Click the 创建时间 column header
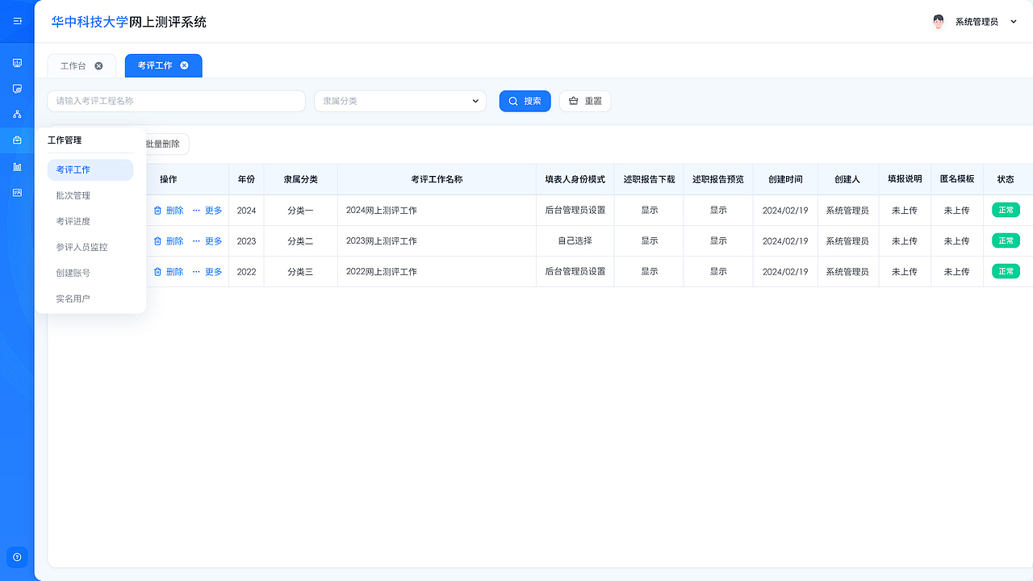 pos(785,179)
